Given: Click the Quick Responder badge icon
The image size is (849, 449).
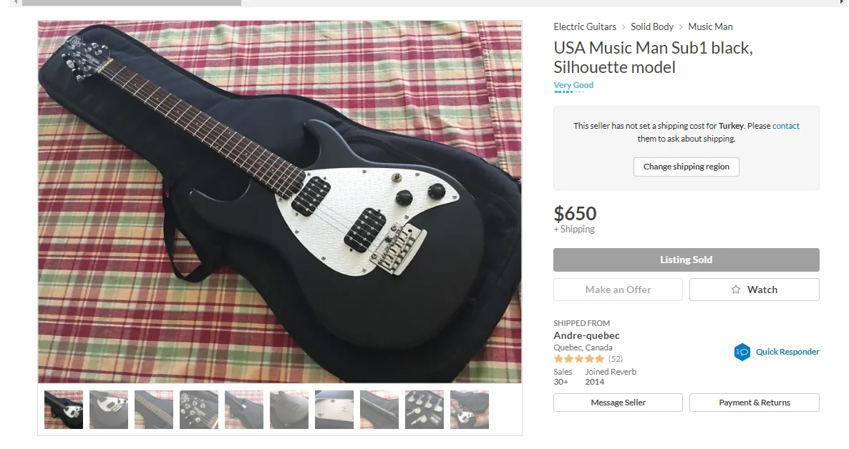Looking at the screenshot, I should 742,352.
